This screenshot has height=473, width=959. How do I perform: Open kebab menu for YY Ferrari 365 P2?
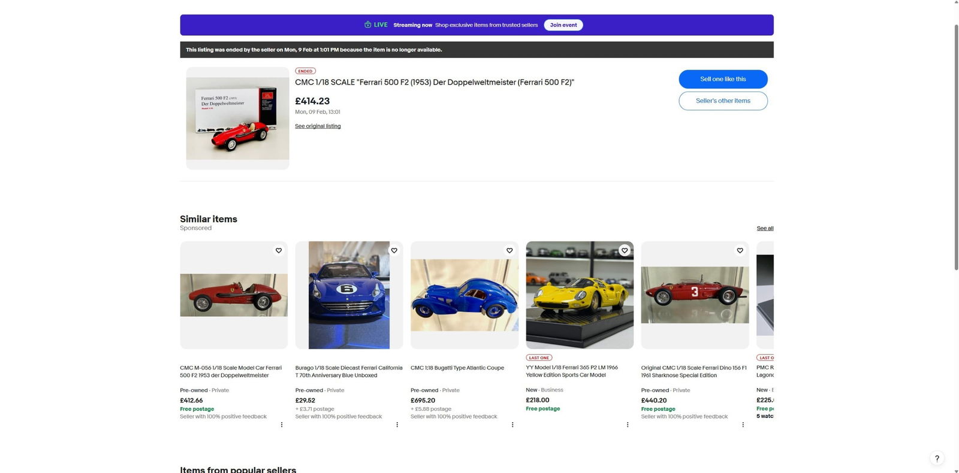tap(628, 425)
